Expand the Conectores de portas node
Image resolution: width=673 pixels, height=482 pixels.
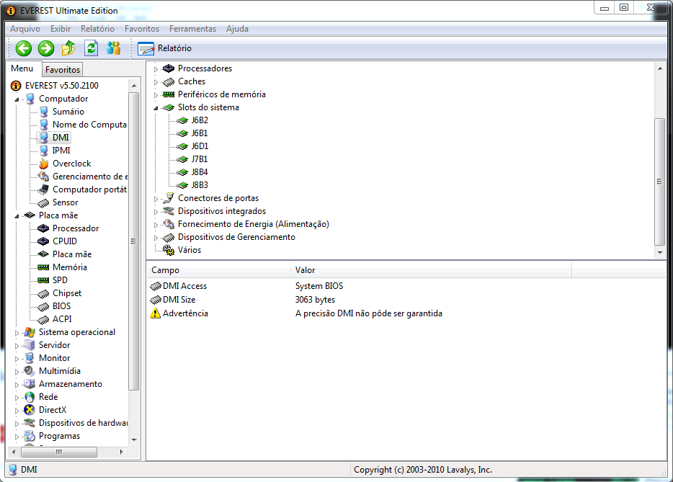coord(156,199)
